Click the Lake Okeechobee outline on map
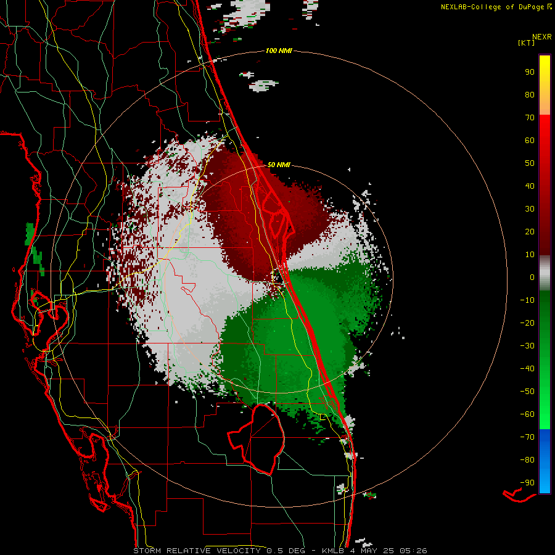The image size is (555, 555). pos(256,439)
